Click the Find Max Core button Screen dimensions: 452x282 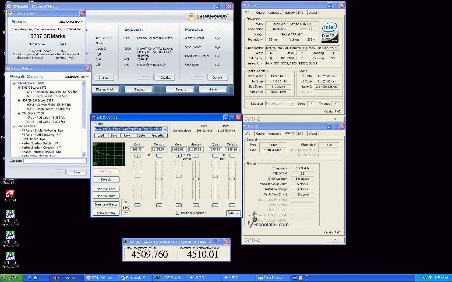[x=106, y=189]
